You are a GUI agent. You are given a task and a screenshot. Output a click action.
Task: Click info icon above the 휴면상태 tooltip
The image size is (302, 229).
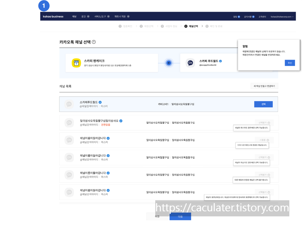[269, 192]
